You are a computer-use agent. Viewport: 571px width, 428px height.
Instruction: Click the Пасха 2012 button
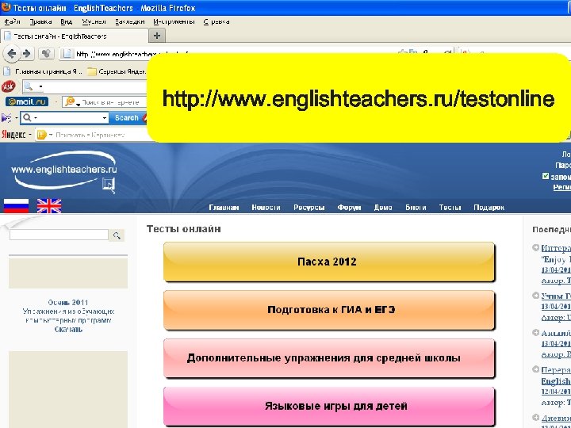pos(329,262)
